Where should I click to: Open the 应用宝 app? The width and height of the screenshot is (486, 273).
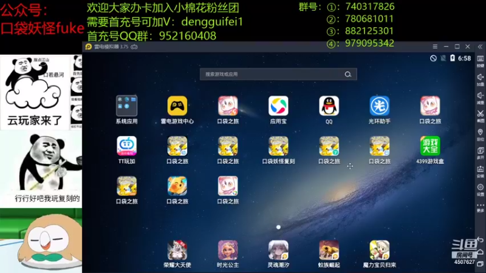[278, 106]
